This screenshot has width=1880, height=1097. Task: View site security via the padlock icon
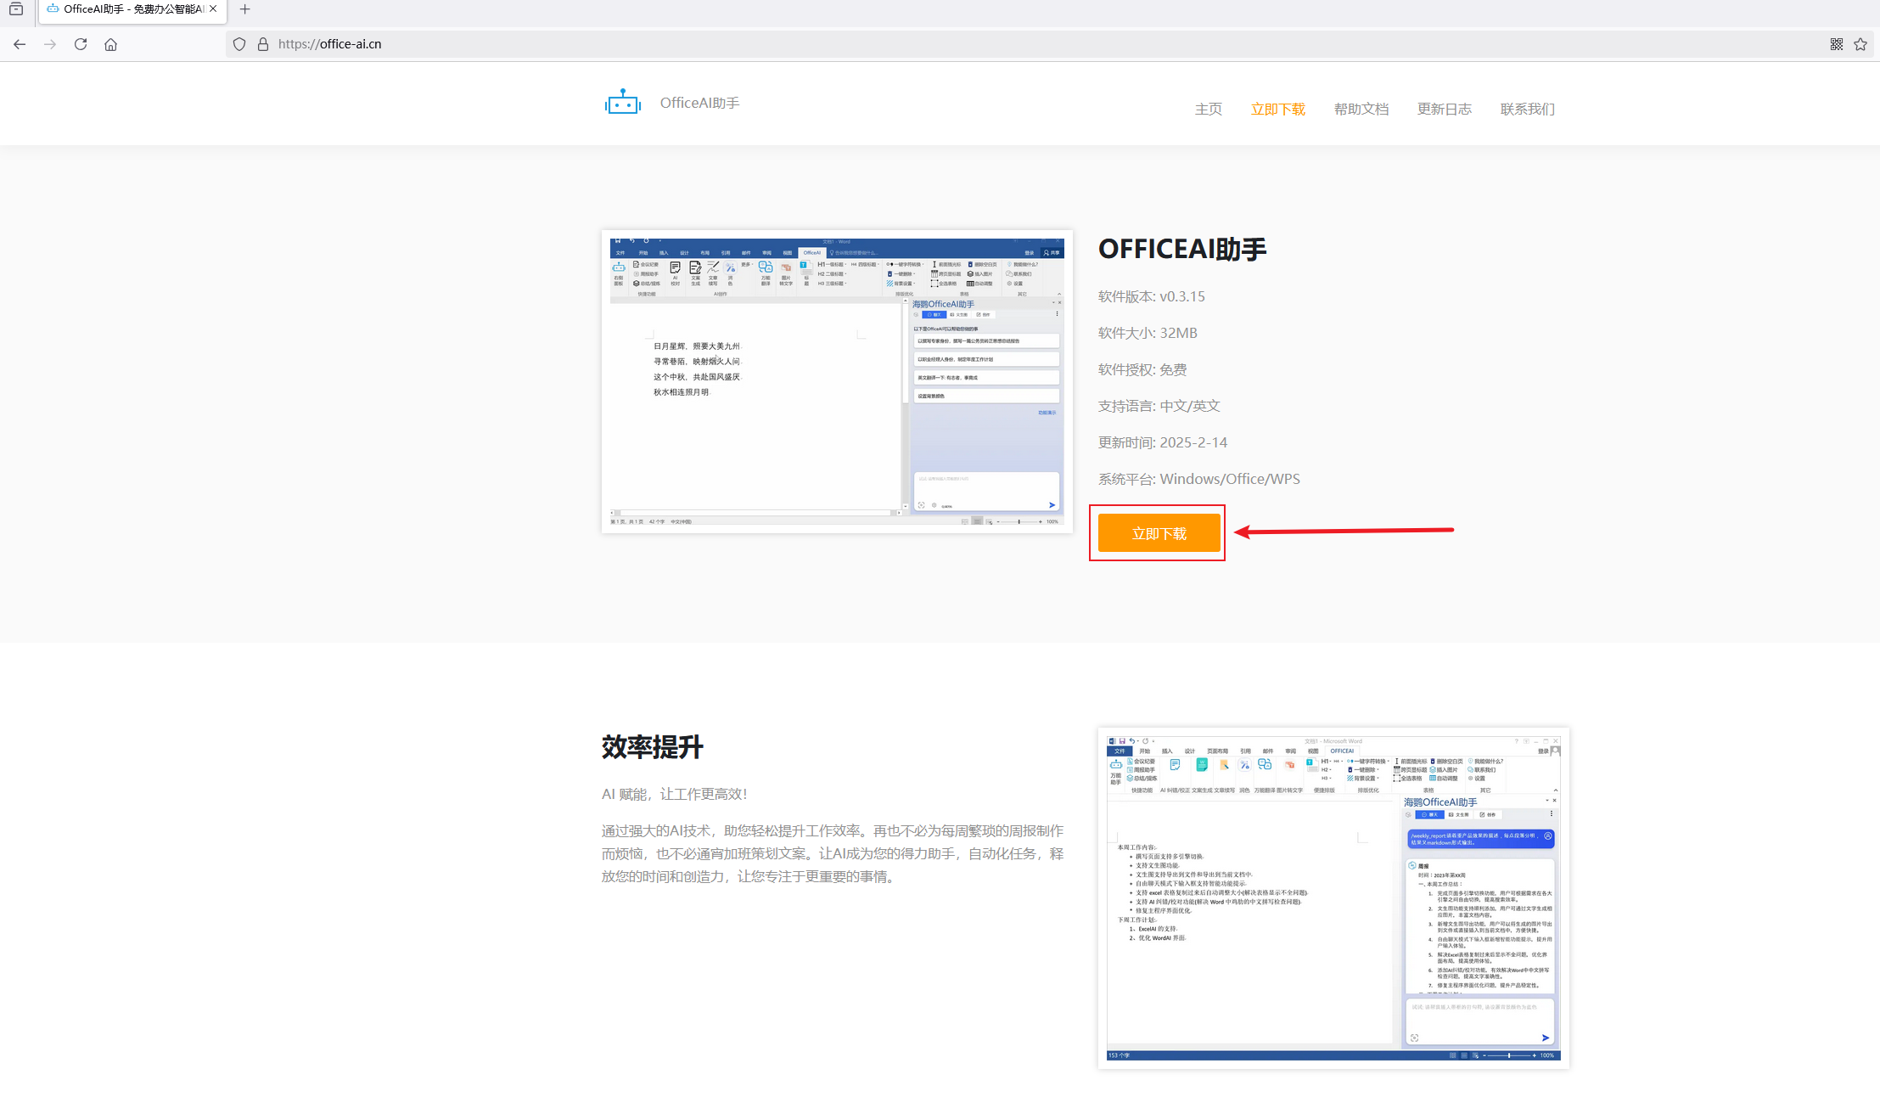[263, 44]
